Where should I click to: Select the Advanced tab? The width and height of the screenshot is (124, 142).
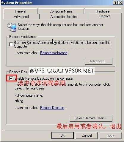point(21,17)
